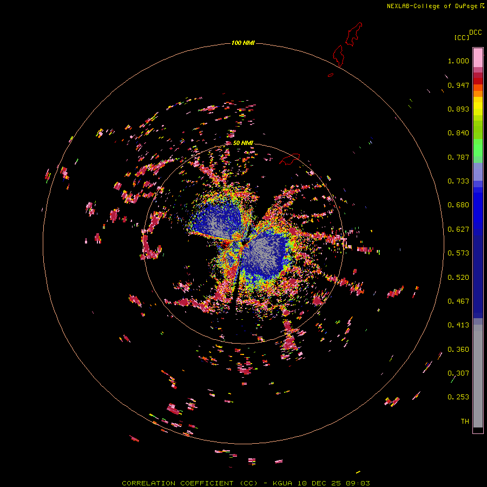Image resolution: width=487 pixels, height=487 pixels.
Task: Click the 0.413 scale value
Action: [458, 325]
